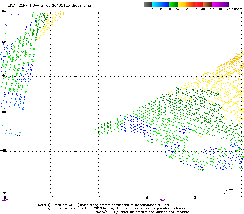
Task: Click the "NOAA/NESDIS/Center for Satellite Applications and Research" credit
Action: click(142, 212)
